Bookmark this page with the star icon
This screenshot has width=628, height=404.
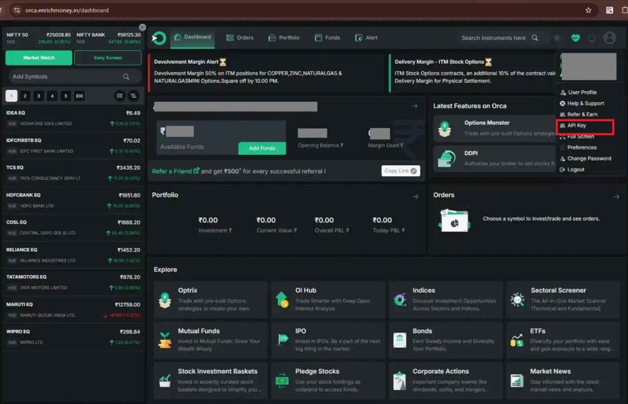tap(588, 10)
